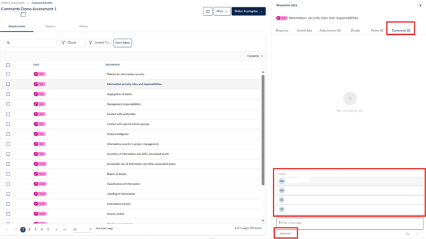This screenshot has width=426, height=239.
Task: Open the items per page dropdown
Action: click(x=82, y=229)
